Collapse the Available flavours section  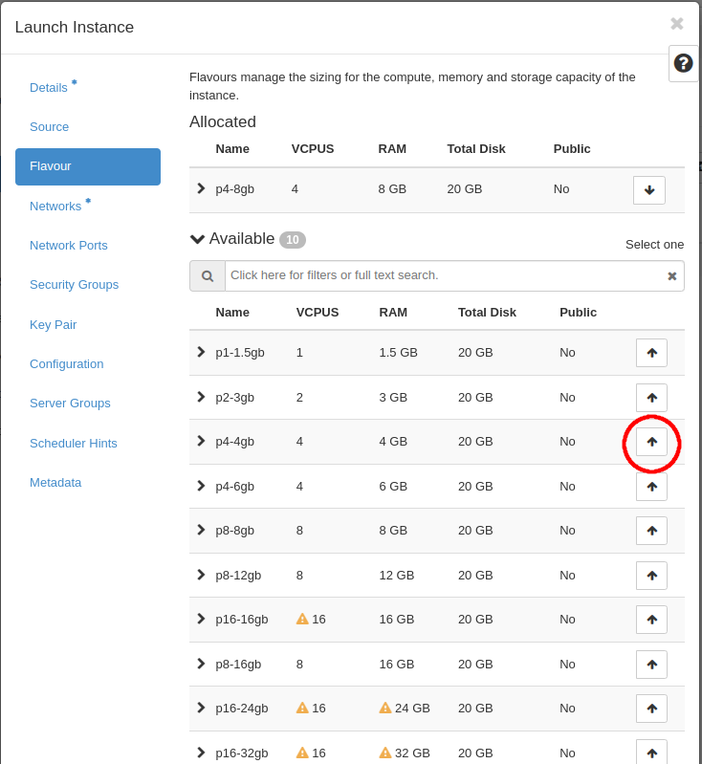[x=197, y=239]
